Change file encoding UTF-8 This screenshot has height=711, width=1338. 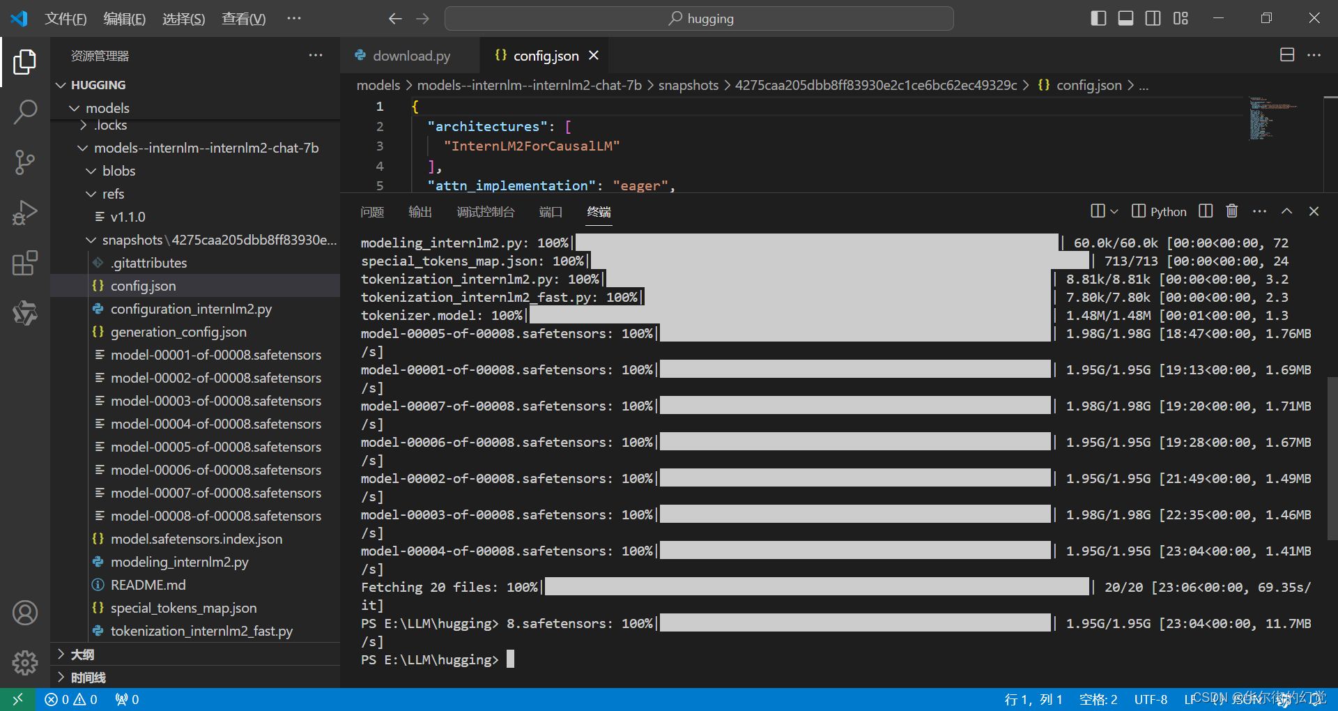tap(1151, 699)
